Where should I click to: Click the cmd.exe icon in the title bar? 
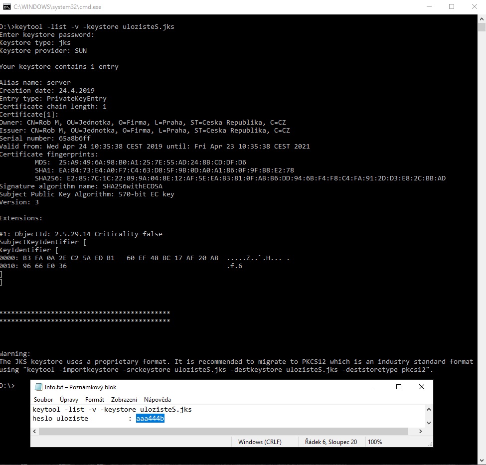click(x=6, y=7)
